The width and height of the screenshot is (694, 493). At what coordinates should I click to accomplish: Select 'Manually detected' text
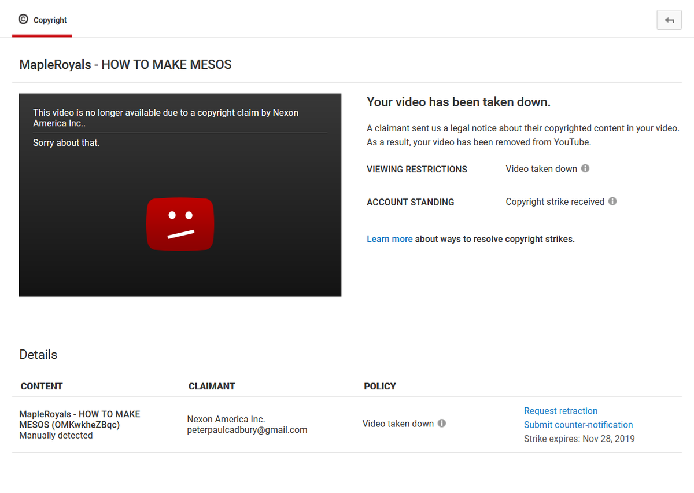coord(56,436)
